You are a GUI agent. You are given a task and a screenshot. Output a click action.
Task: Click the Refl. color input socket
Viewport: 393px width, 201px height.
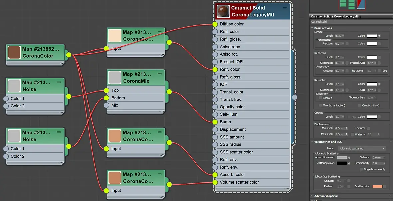point(215,32)
